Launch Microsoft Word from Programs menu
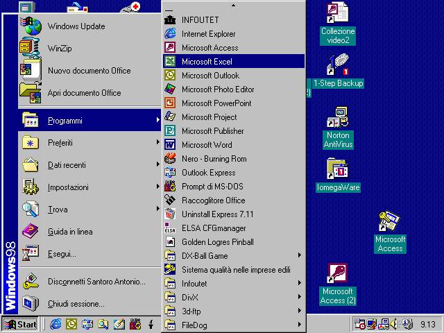This screenshot has height=333, width=444. (x=234, y=145)
